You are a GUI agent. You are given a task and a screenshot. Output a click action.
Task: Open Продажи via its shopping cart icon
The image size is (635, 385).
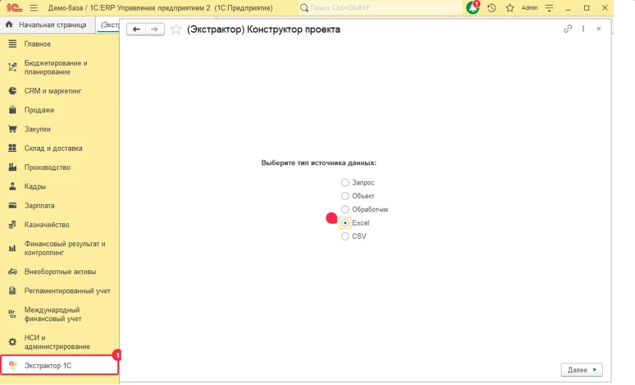(x=13, y=110)
